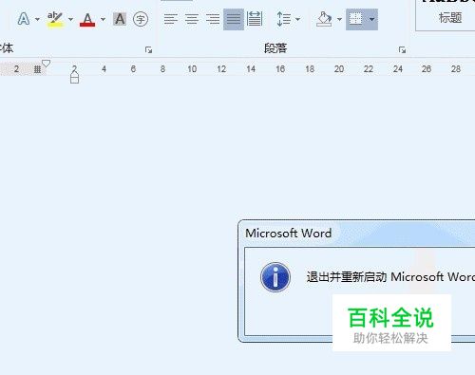Expand the Text Effects dropdown arrow
The width and height of the screenshot is (475, 375).
37,19
